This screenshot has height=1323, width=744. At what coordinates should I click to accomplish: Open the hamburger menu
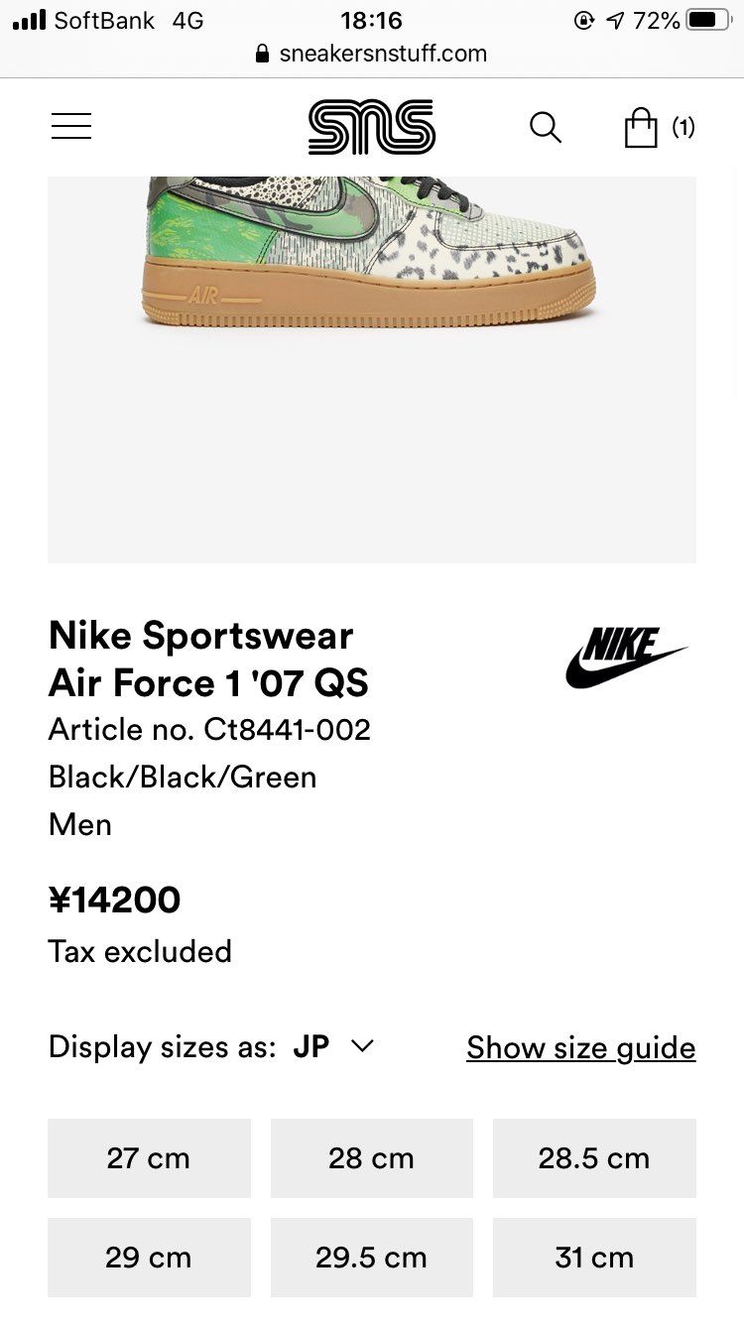click(71, 127)
